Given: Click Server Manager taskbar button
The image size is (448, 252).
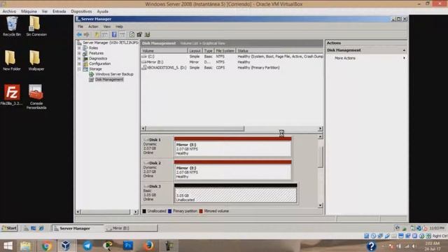Looking at the screenshot, I should [78, 228].
